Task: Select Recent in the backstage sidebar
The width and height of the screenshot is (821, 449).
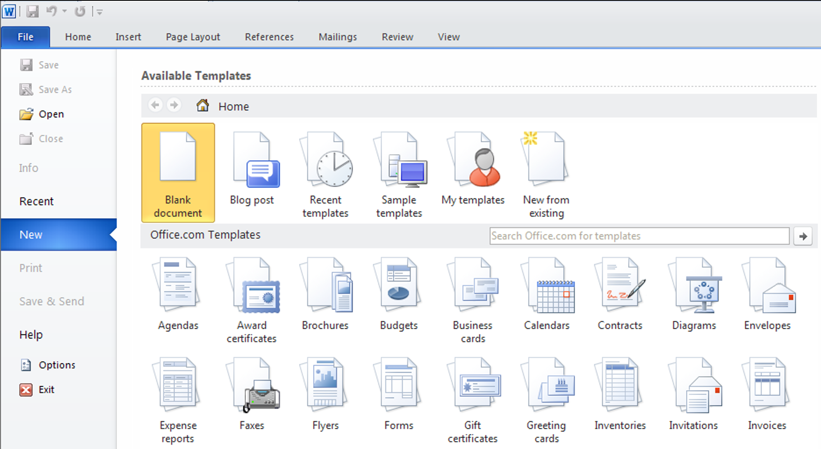Action: [x=36, y=201]
